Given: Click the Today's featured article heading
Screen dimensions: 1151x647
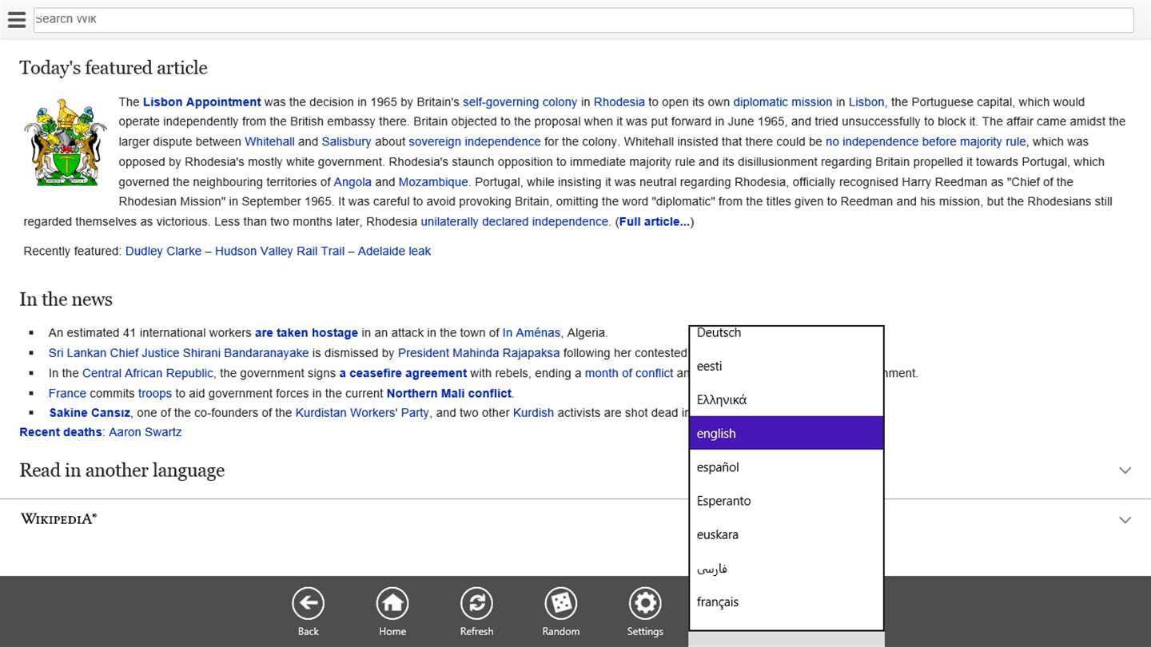Looking at the screenshot, I should [114, 68].
